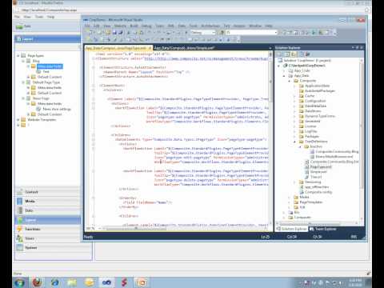Viewport: 384px width, 288px height.
Task: Open the Debug configuration dropdown
Action: (202, 33)
